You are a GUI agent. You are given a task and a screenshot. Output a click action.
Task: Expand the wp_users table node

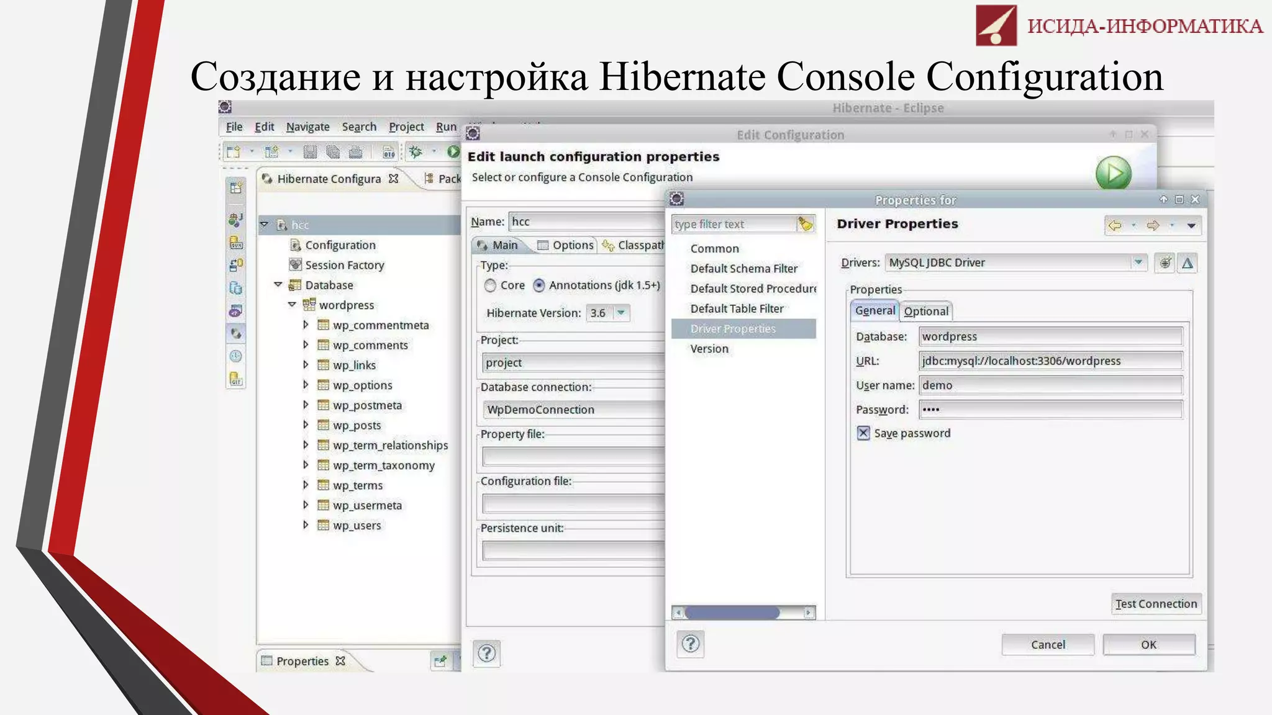click(x=306, y=524)
